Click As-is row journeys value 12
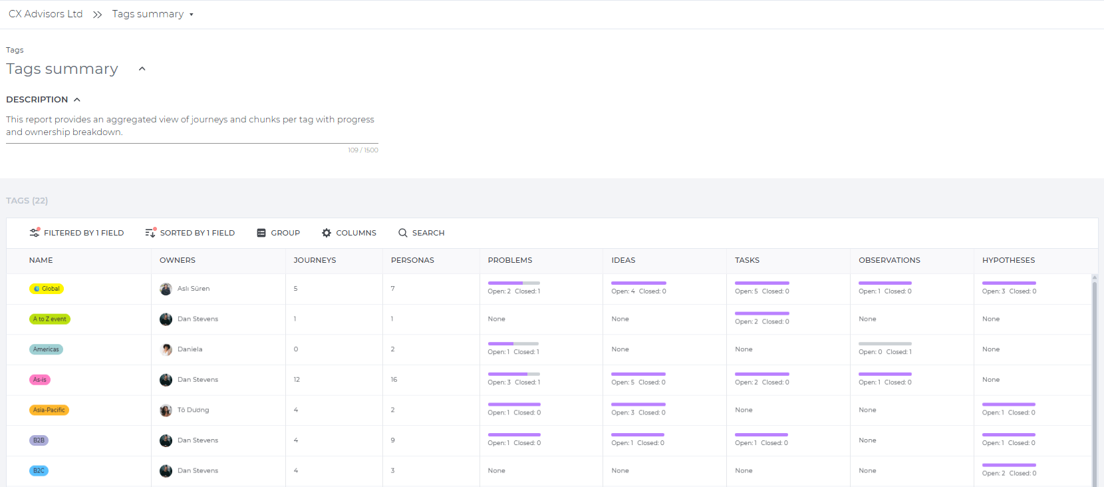The width and height of the screenshot is (1104, 487). tap(297, 380)
